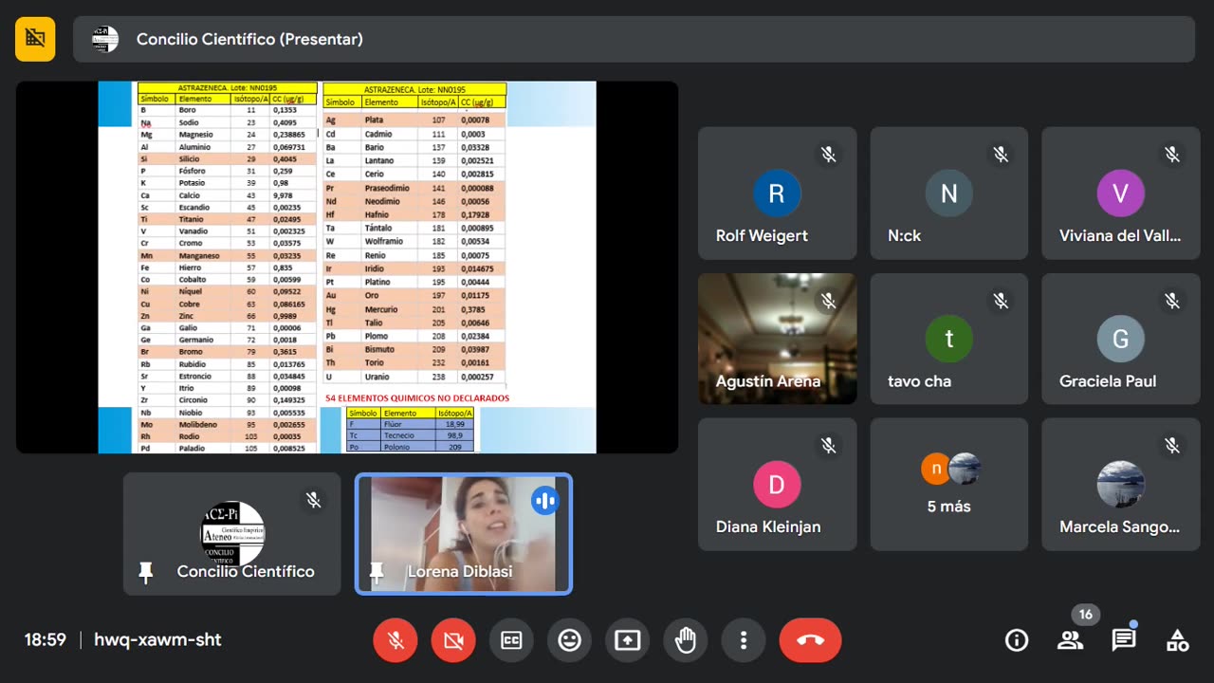The width and height of the screenshot is (1214, 683).
Task: Click the participant count badge 16
Action: click(1086, 615)
